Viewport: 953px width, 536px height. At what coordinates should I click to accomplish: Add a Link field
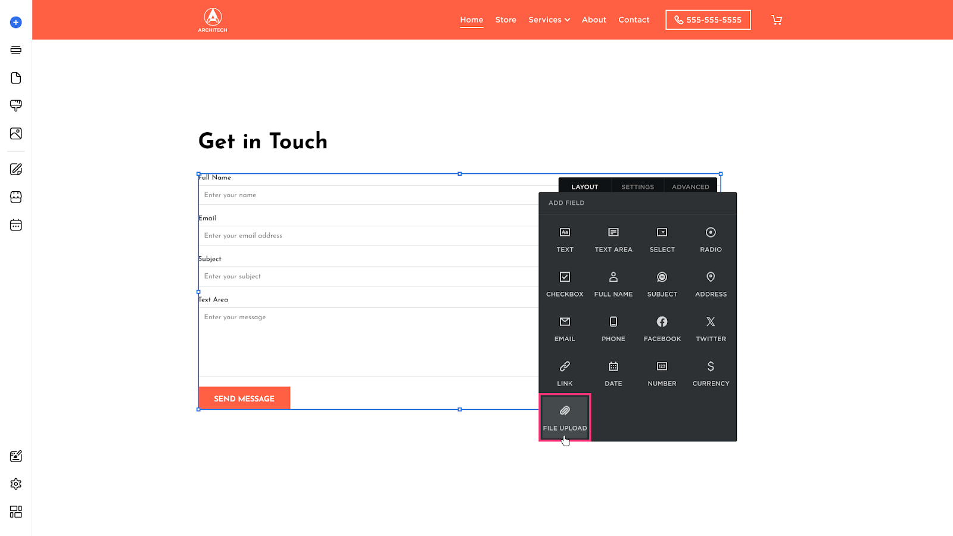(565, 373)
